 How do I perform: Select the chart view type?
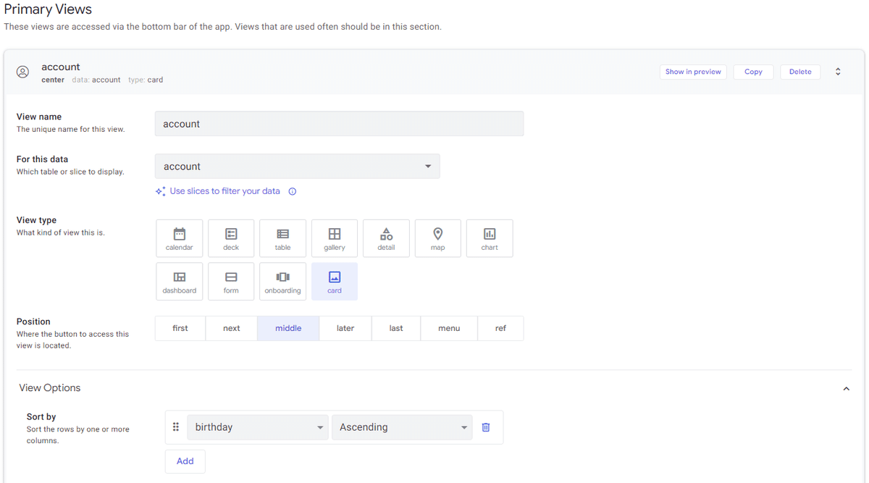coord(490,238)
